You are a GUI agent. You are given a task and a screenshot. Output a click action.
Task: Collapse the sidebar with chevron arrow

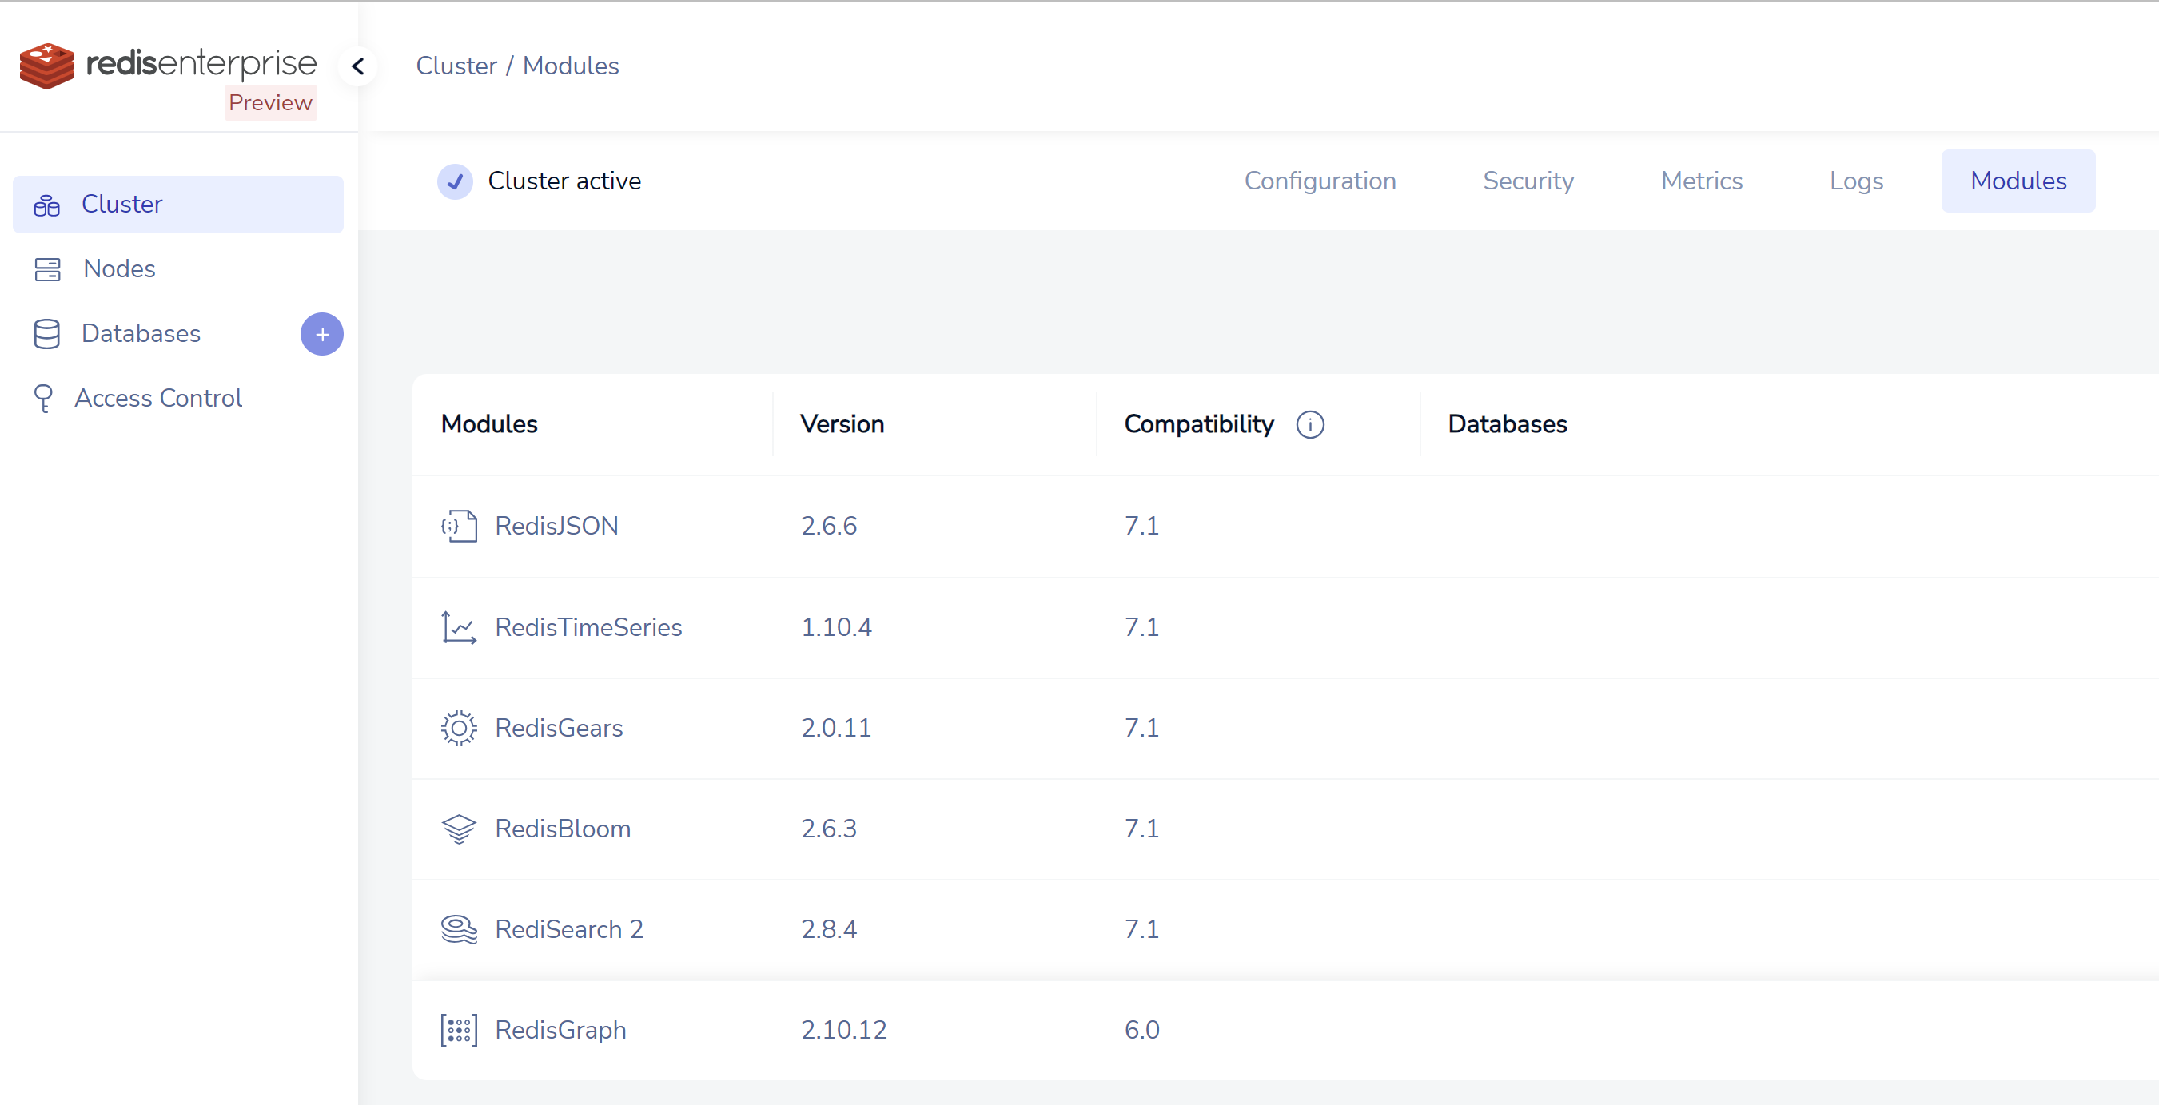[358, 66]
